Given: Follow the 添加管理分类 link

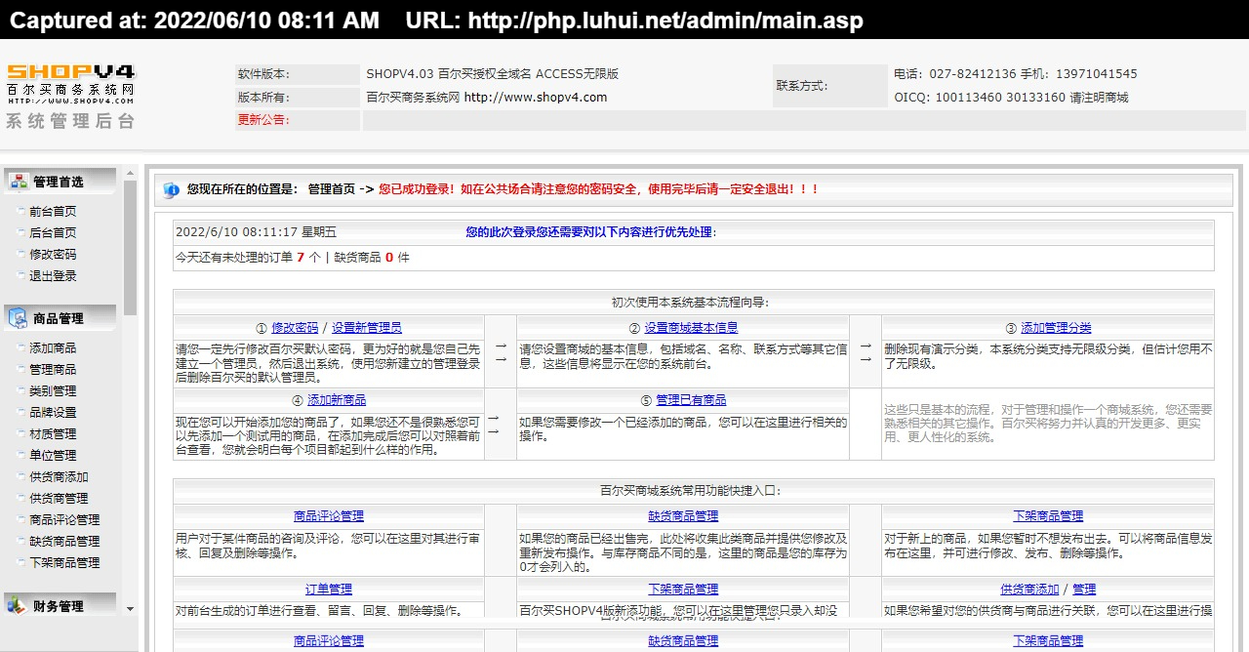Looking at the screenshot, I should [x=1056, y=327].
